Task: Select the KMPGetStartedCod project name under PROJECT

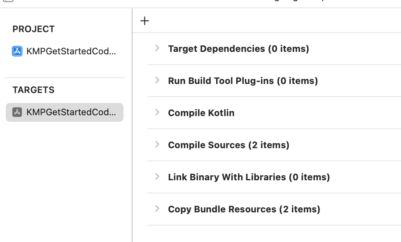Action: point(71,51)
